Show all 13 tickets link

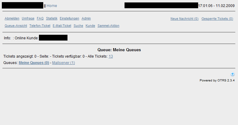click(x=111, y=56)
